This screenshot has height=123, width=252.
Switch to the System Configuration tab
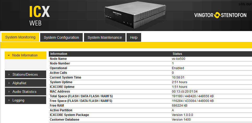point(61,37)
